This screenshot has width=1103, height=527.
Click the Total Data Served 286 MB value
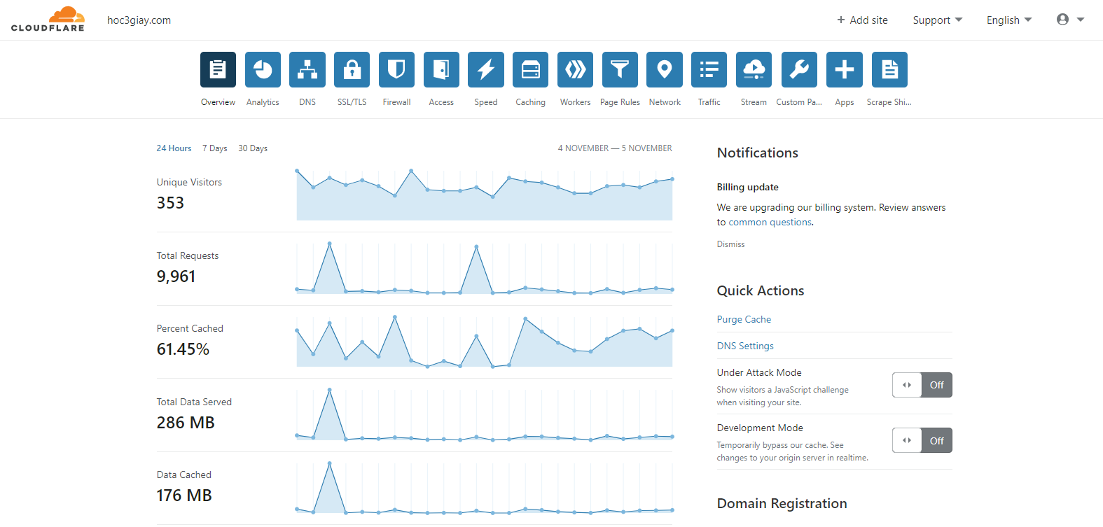tap(186, 423)
